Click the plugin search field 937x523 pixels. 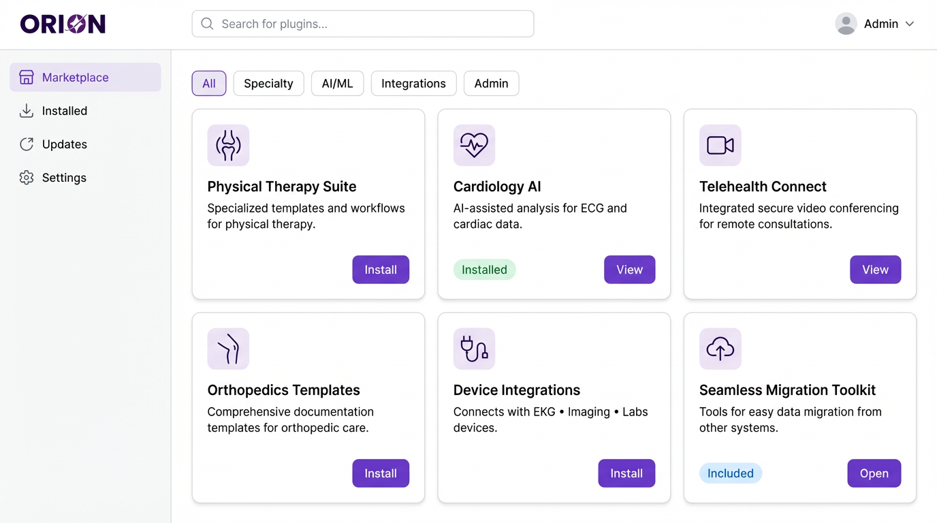(362, 23)
